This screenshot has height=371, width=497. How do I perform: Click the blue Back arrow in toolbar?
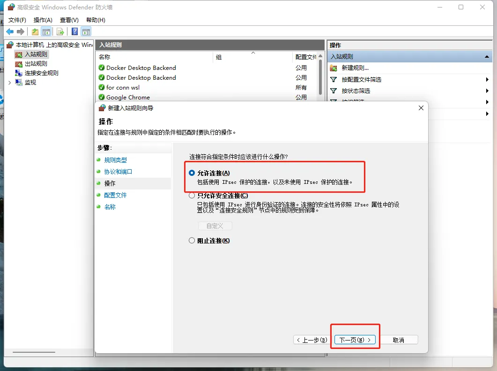pos(10,31)
